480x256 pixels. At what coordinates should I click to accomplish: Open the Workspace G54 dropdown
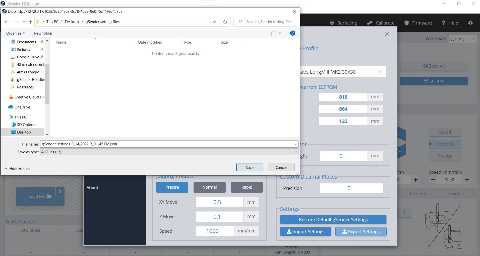pos(463,39)
